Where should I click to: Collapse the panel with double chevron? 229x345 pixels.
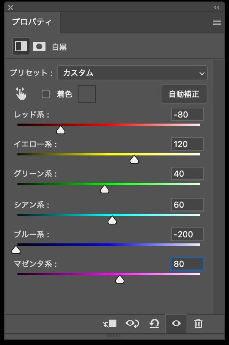coord(217,7)
